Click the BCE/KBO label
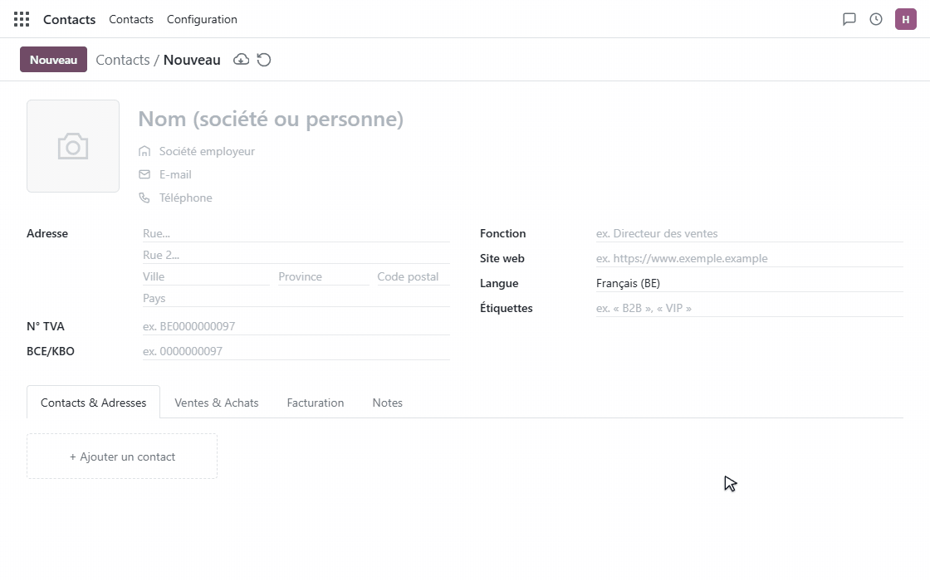Image resolution: width=930 pixels, height=581 pixels. point(51,351)
